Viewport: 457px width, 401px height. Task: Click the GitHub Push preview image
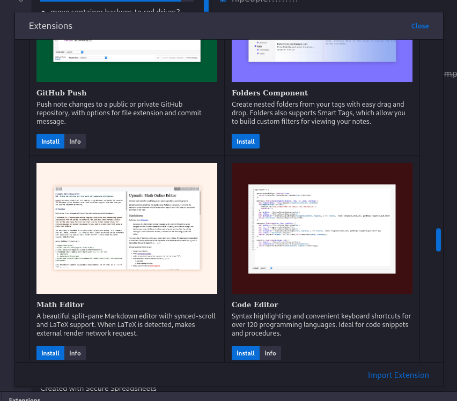[127, 61]
